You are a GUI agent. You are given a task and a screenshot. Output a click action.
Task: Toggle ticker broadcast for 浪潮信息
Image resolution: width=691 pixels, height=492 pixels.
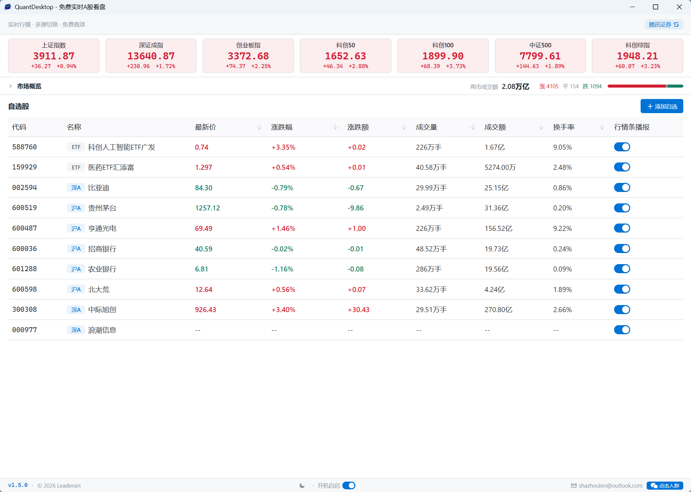pyautogui.click(x=622, y=330)
